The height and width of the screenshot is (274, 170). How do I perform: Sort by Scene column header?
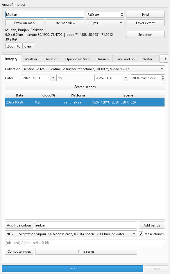pos(128,95)
